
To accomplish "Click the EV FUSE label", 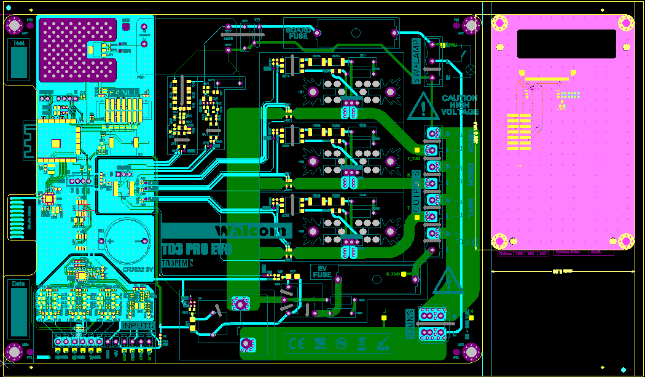I will 322,271.
